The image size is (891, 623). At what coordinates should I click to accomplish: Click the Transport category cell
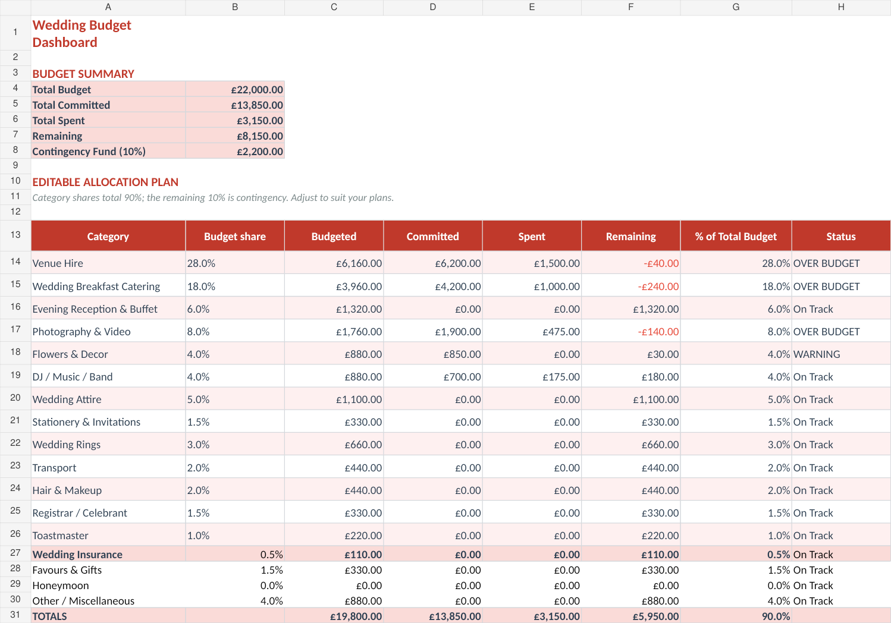point(108,467)
